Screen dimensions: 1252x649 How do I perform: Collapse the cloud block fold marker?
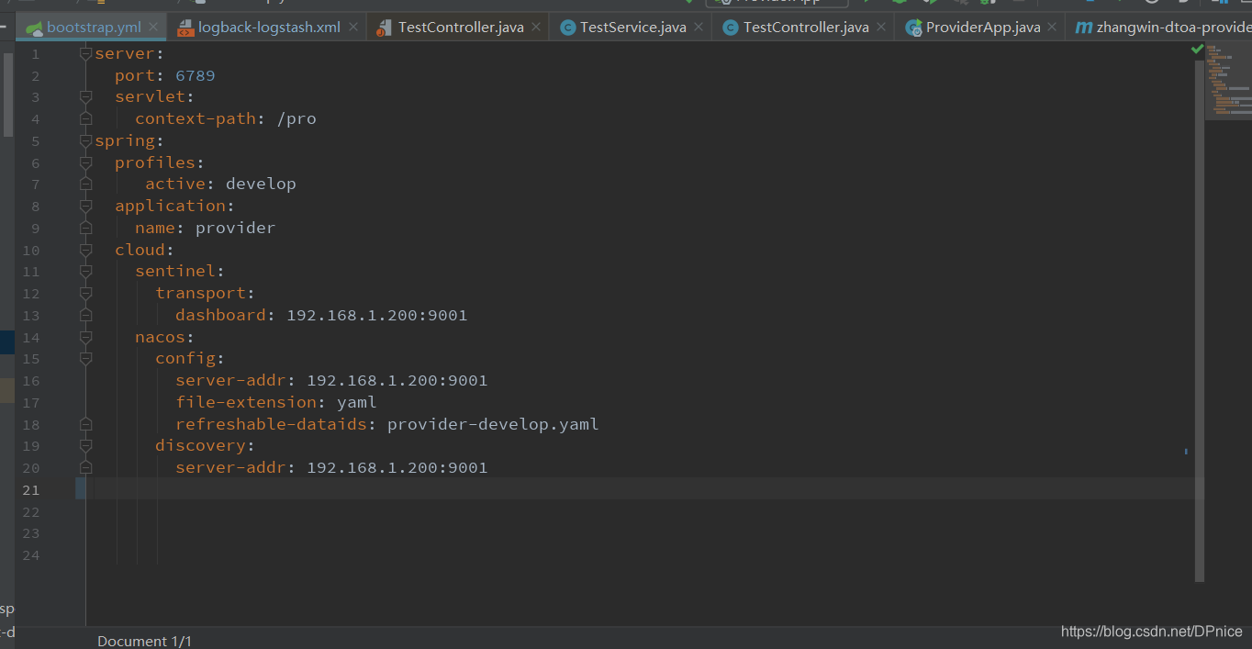coord(85,250)
